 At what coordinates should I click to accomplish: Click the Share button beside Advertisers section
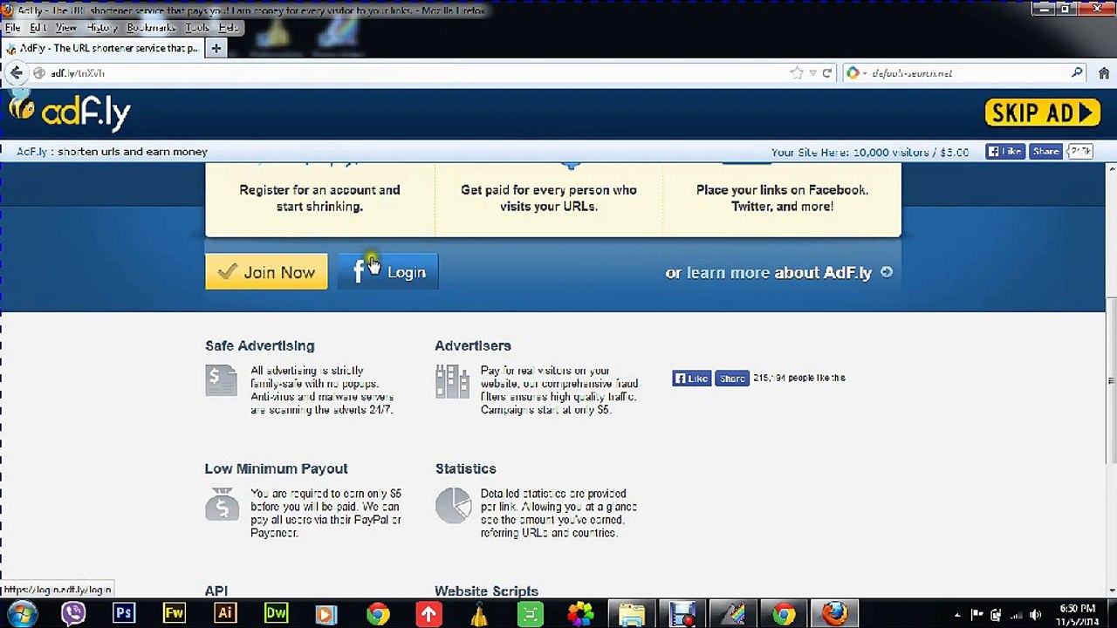point(732,379)
